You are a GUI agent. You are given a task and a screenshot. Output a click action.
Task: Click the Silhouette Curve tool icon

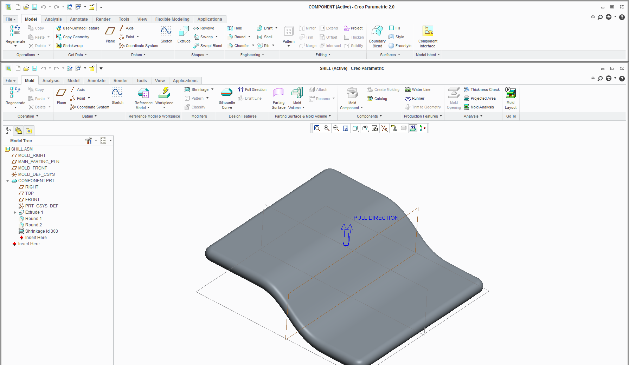[x=227, y=93]
